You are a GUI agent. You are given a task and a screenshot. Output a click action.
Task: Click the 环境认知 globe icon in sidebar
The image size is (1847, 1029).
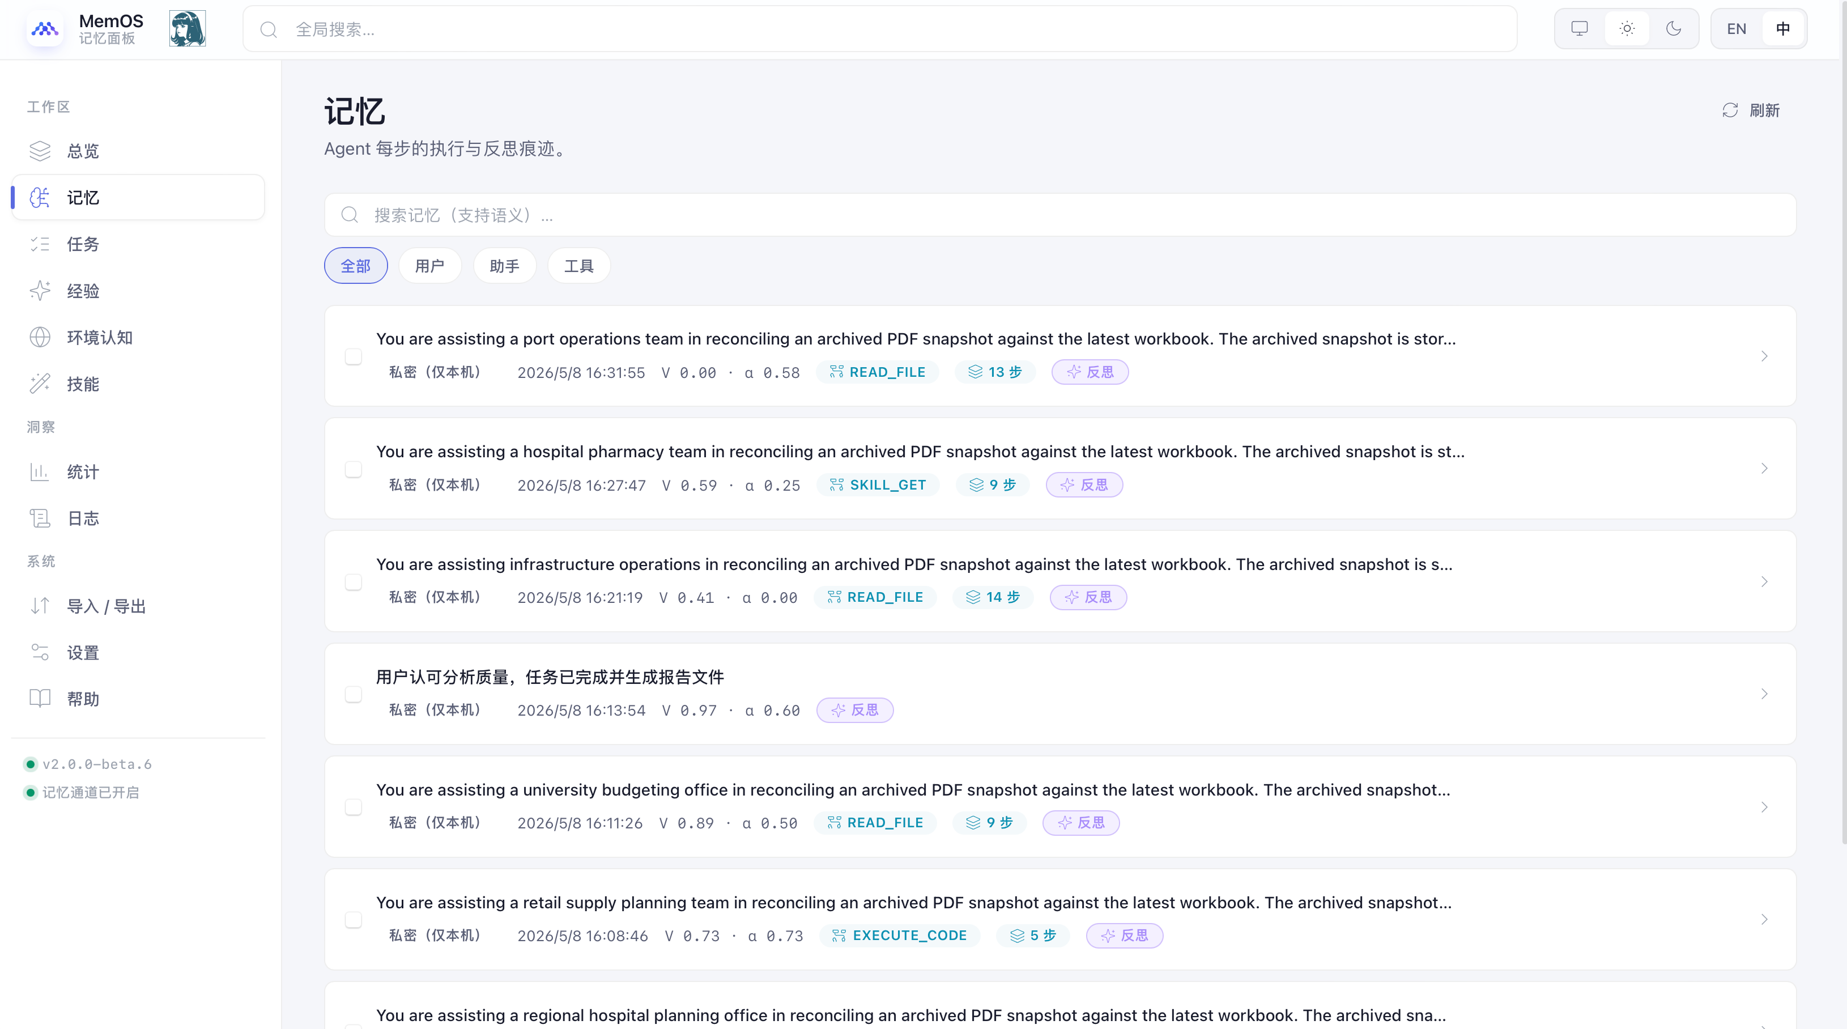pos(40,337)
